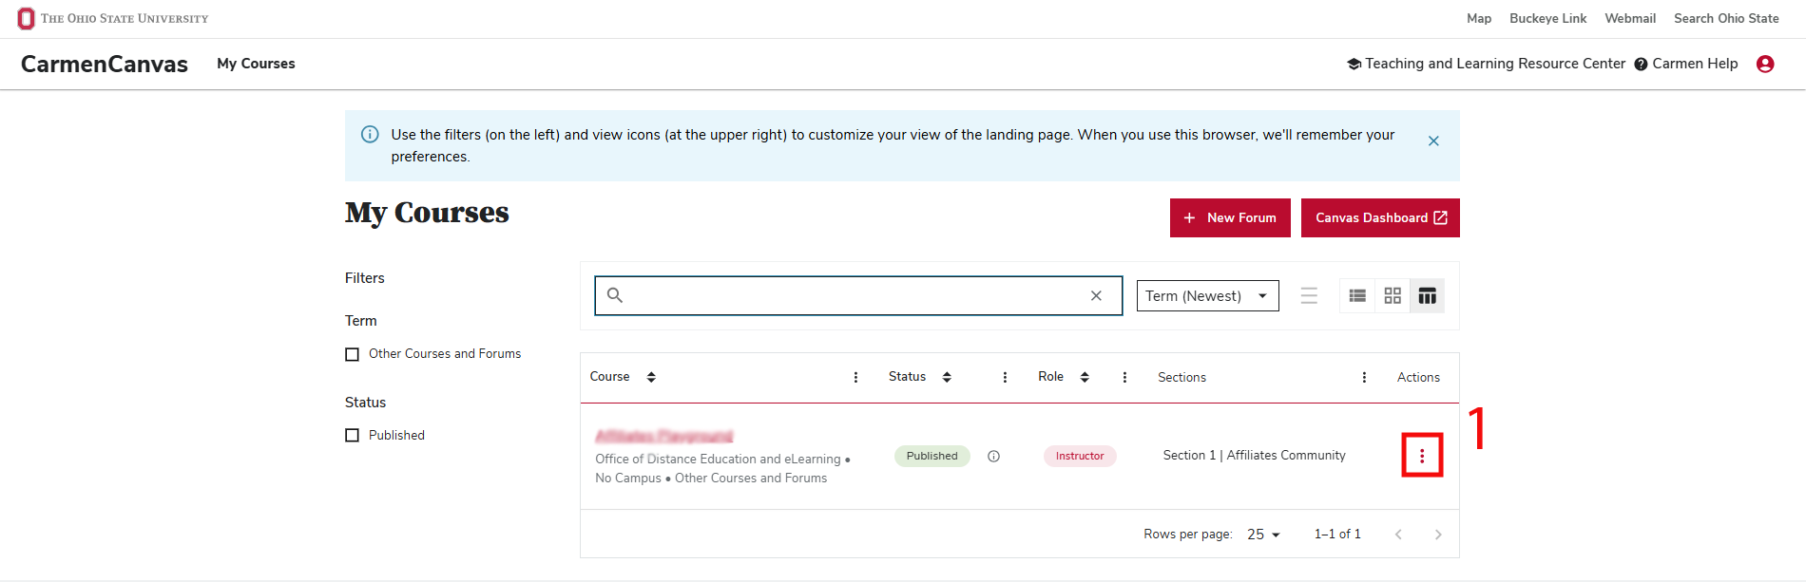This screenshot has width=1806, height=582.
Task: Sort by Role column arrows
Action: (1085, 377)
